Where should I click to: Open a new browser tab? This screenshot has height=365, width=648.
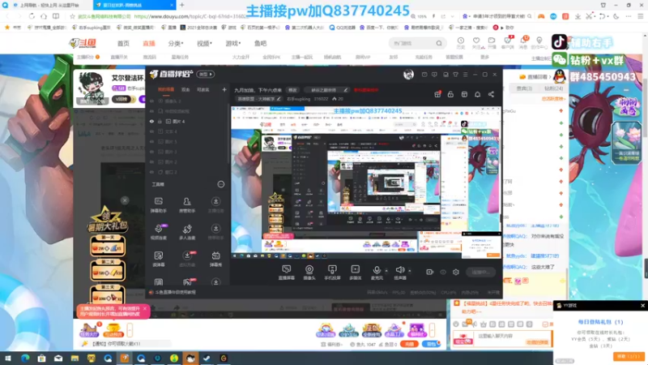(181, 5)
